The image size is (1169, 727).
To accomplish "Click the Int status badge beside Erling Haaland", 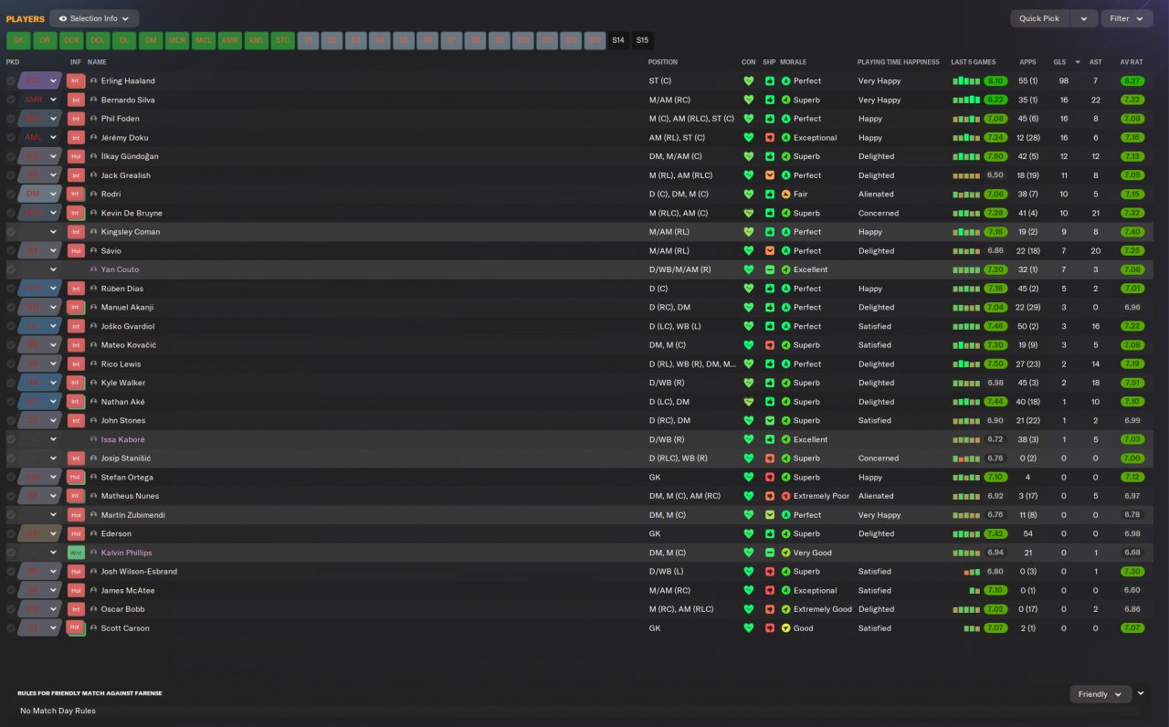I will 76,80.
